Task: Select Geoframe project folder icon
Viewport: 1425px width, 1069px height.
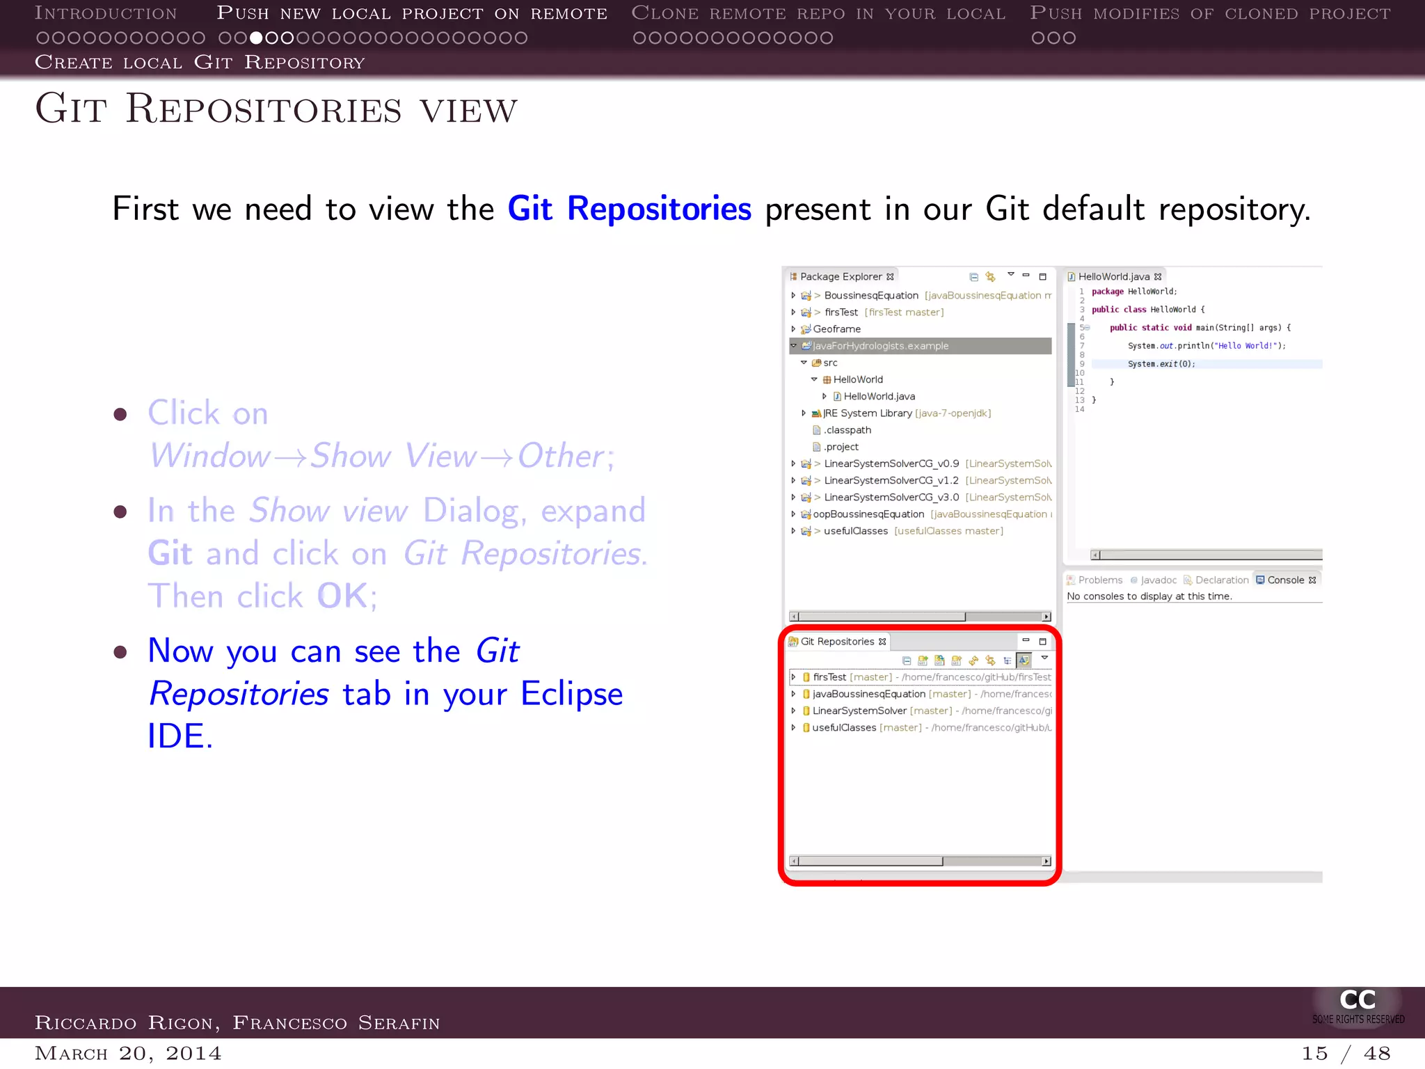Action: 806,328
